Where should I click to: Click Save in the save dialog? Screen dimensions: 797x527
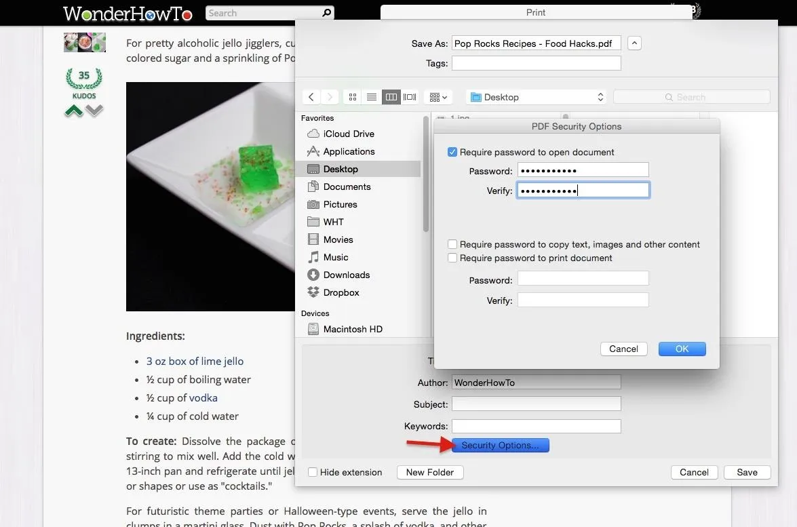point(747,472)
